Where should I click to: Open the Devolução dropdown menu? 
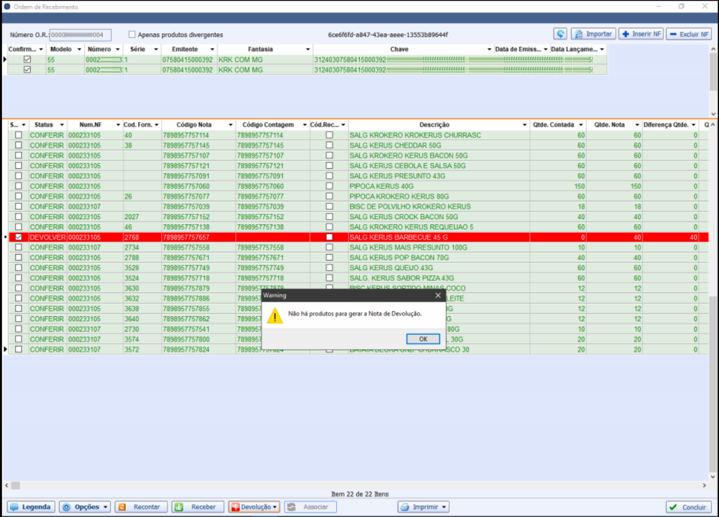click(x=254, y=507)
